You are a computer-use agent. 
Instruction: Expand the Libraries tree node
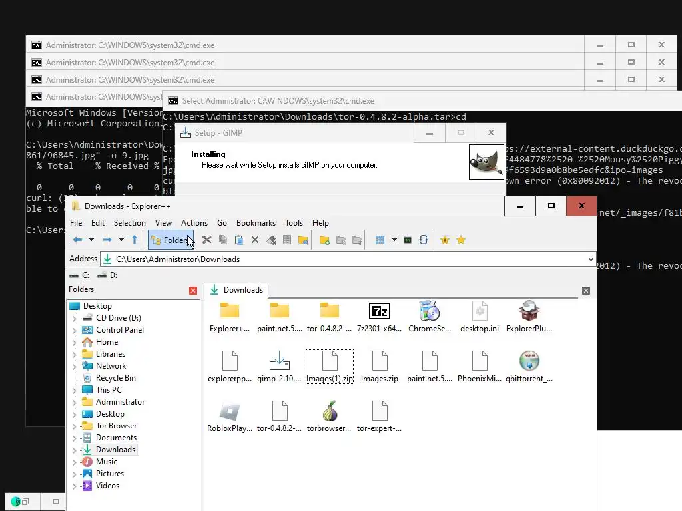75,355
